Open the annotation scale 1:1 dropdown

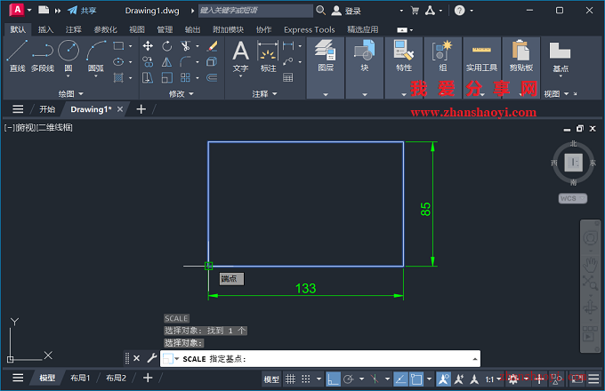pos(493,379)
